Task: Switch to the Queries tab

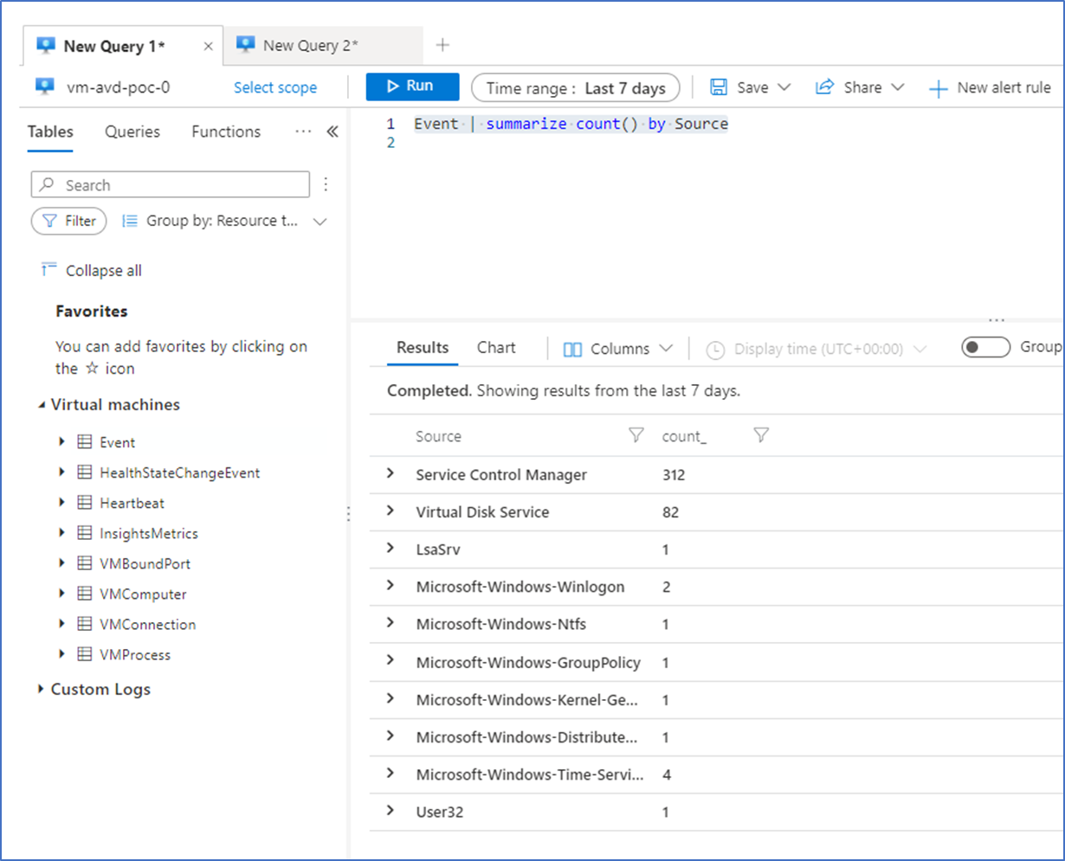Action: coord(132,132)
